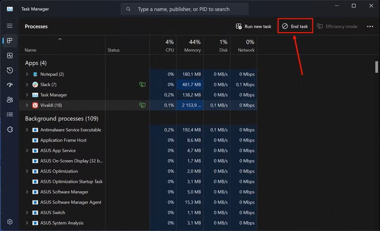Click the three-dot more options button
The width and height of the screenshot is (380, 231).
point(370,27)
